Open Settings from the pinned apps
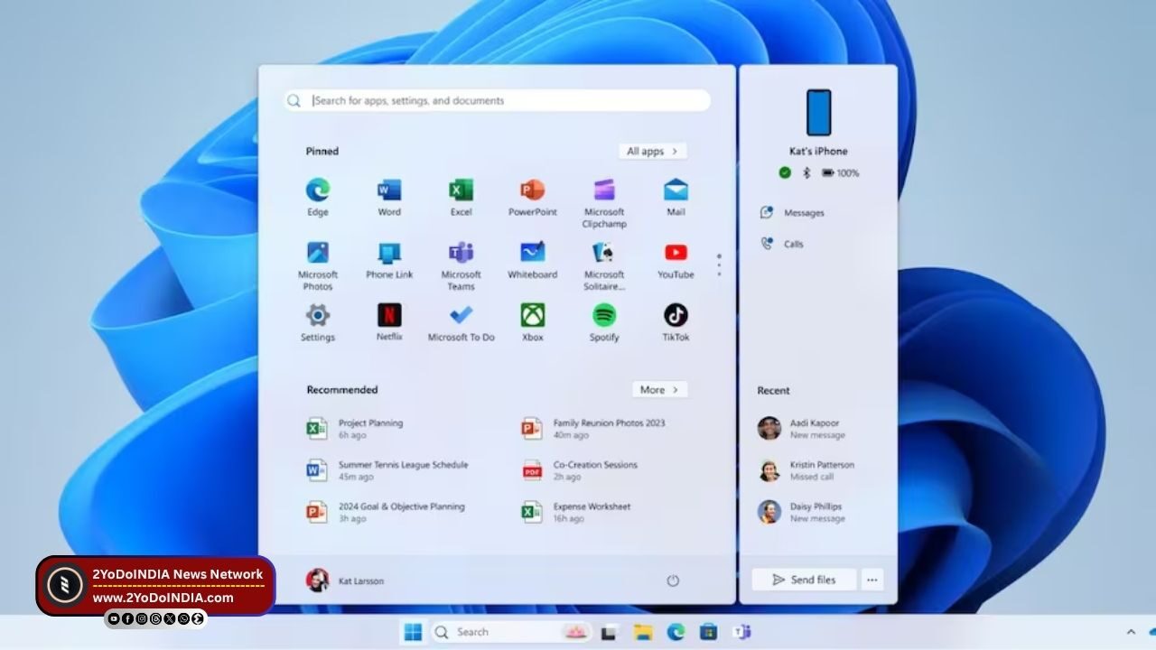This screenshot has width=1156, height=650. [x=318, y=322]
